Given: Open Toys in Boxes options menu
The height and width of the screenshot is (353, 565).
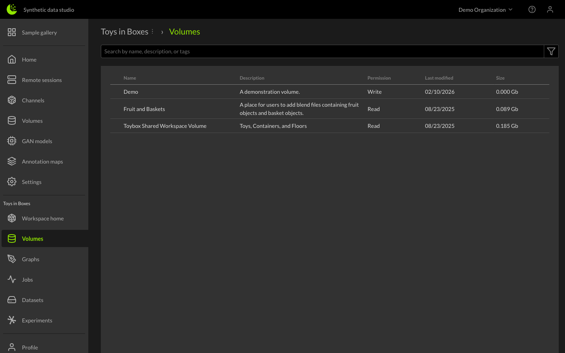Looking at the screenshot, I should point(153,32).
